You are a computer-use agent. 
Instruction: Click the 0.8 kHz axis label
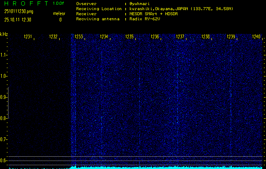pyautogui.click(x=3, y=118)
